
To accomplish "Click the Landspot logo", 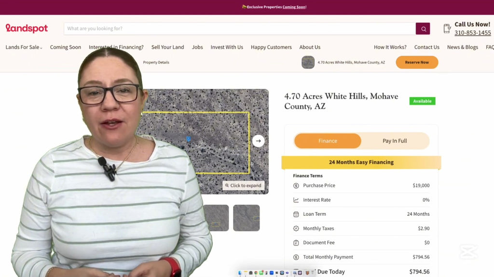I will [27, 28].
